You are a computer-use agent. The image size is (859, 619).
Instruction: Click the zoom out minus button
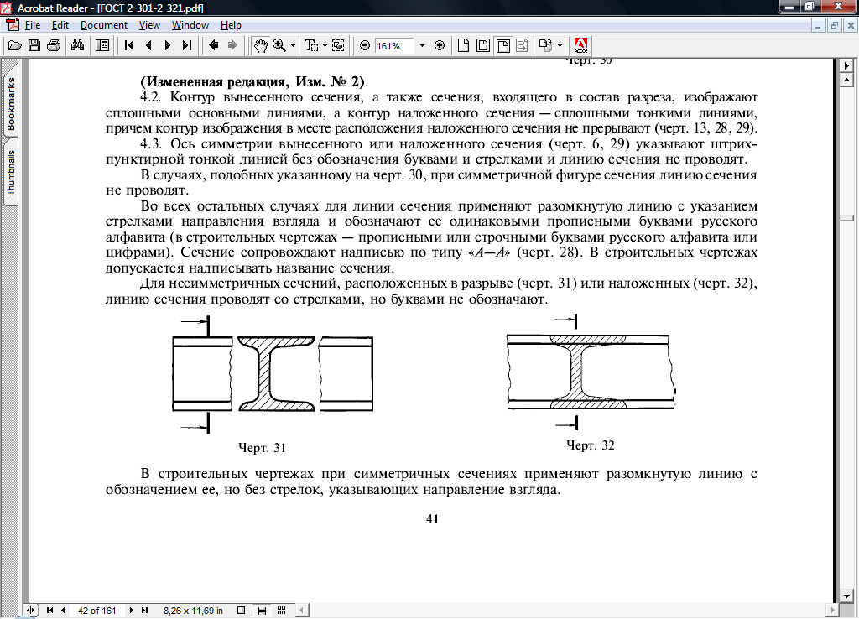[365, 45]
